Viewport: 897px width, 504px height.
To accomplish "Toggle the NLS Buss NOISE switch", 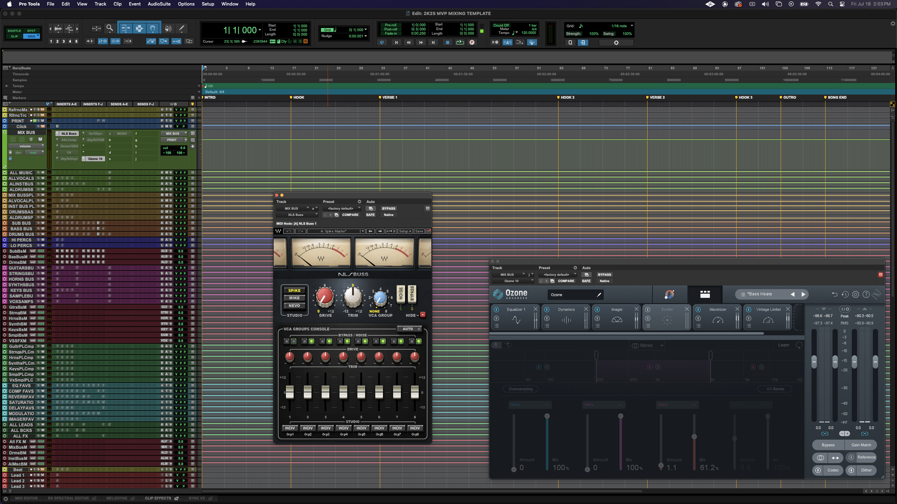I will pos(401,294).
